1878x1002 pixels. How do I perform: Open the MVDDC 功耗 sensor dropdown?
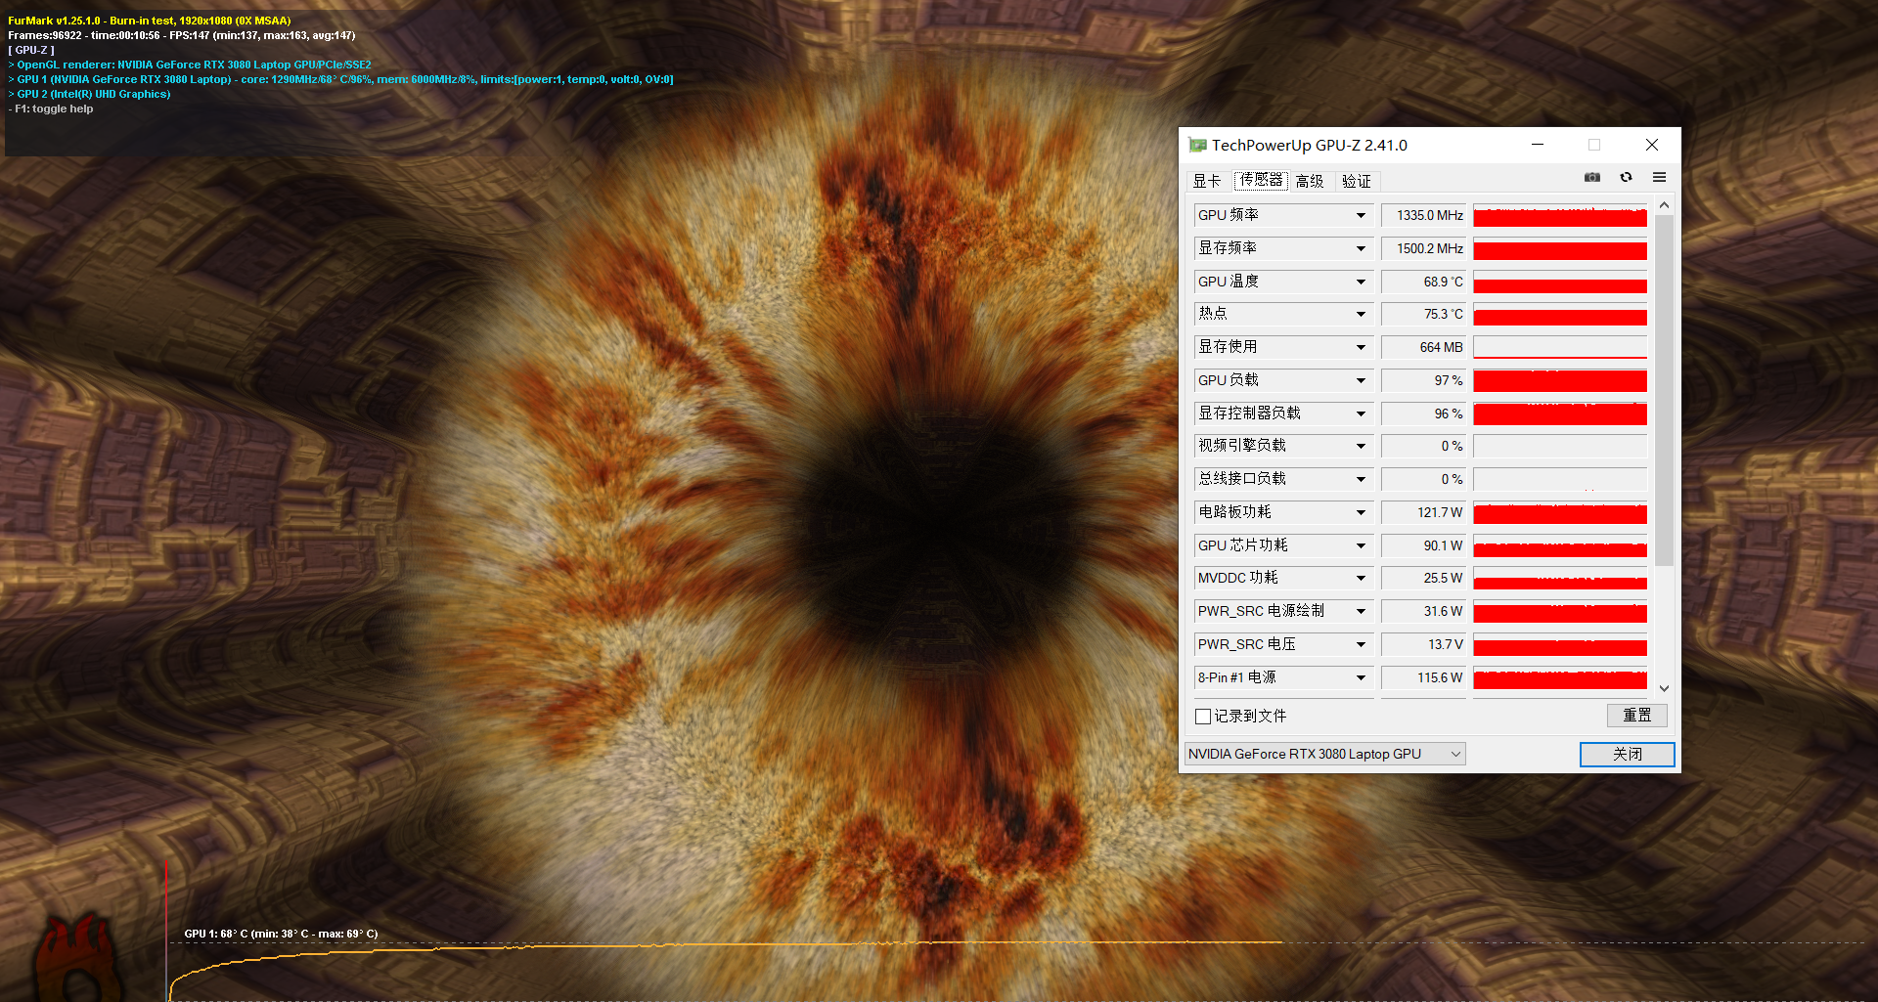[x=1361, y=578]
